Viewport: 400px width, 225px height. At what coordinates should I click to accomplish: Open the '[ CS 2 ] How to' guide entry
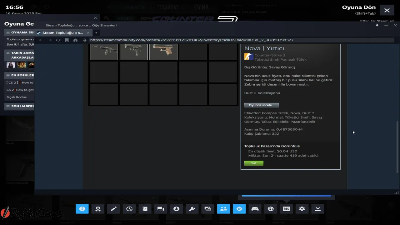20,82
